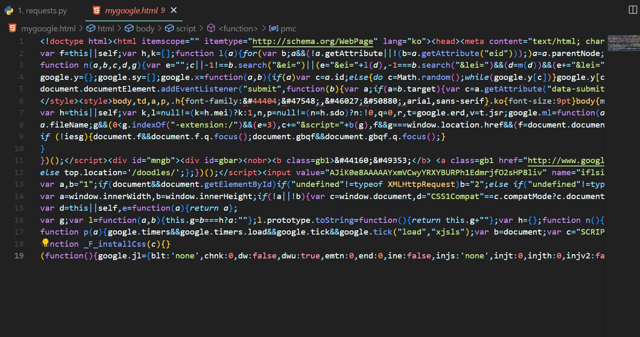Click "if (!iesg)" on line 9
Image resolution: width=640 pixels, height=337 pixels.
click(64, 137)
